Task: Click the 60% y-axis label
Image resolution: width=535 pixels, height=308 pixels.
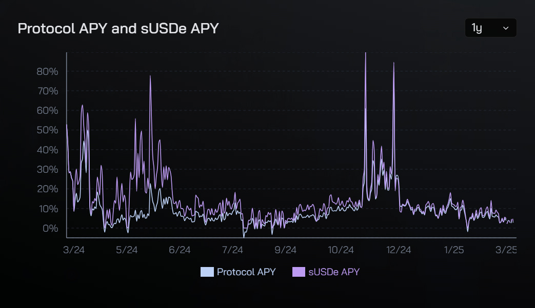Action: click(47, 110)
